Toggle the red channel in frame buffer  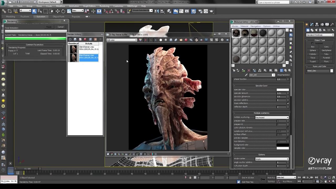click(x=146, y=40)
